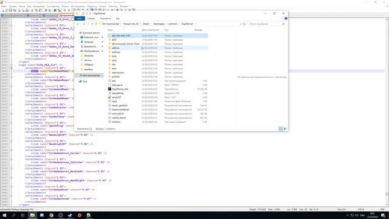Open the Файл menu in Notepad++

[4, 6]
